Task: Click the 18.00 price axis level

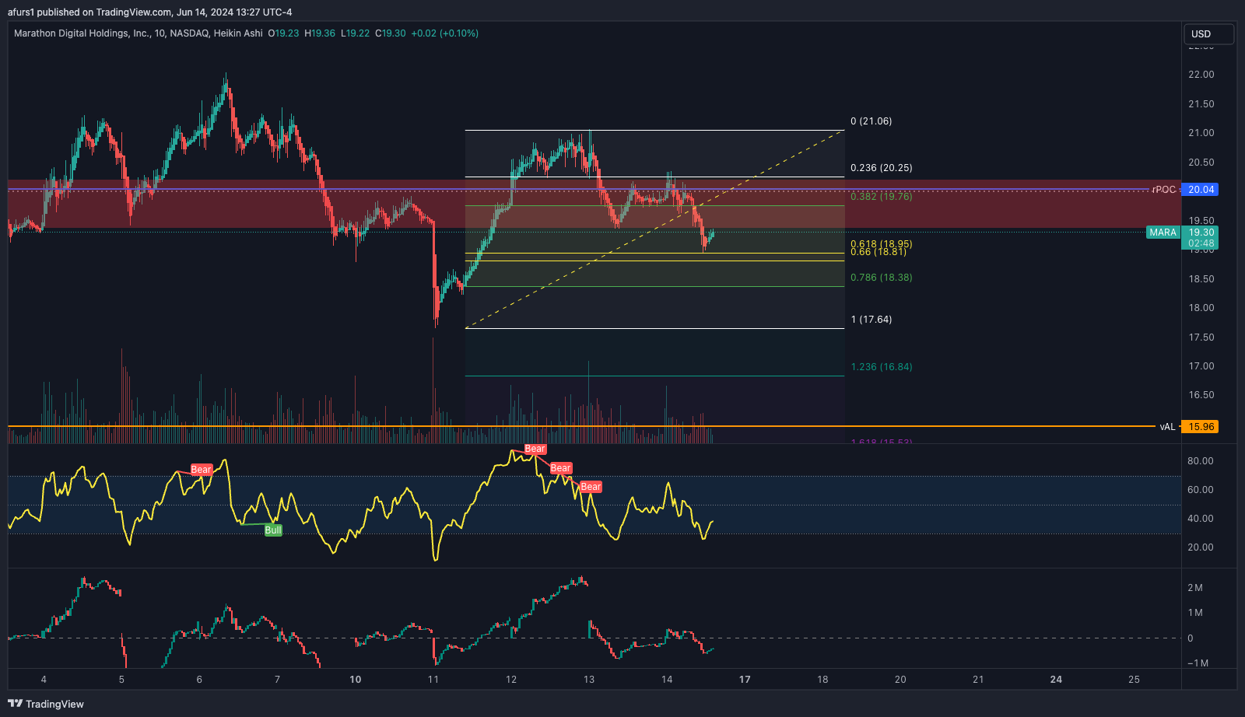Action: tap(1201, 308)
